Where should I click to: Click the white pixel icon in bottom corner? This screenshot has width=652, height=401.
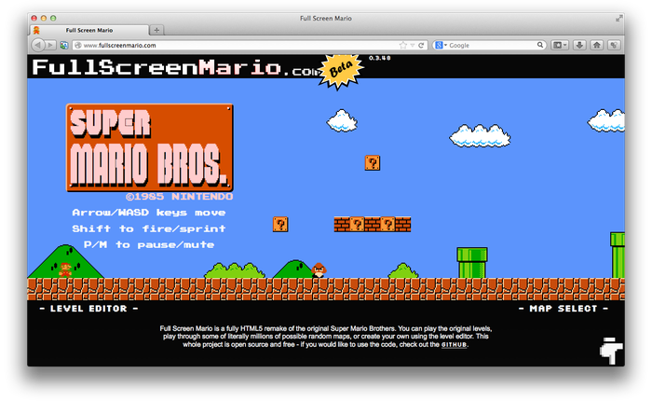[x=611, y=351]
